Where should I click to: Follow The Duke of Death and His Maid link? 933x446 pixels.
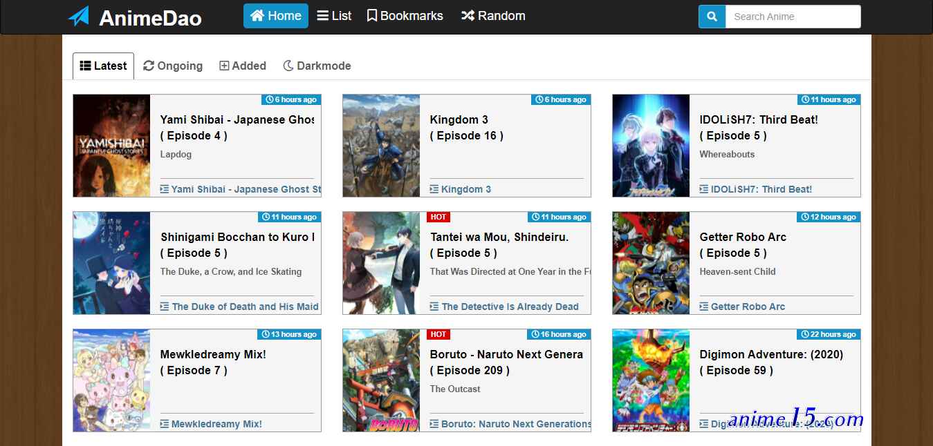tap(239, 307)
